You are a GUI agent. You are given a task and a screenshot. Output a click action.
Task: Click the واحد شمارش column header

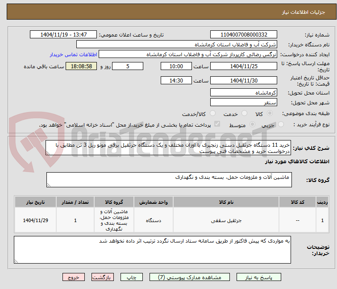154,202
